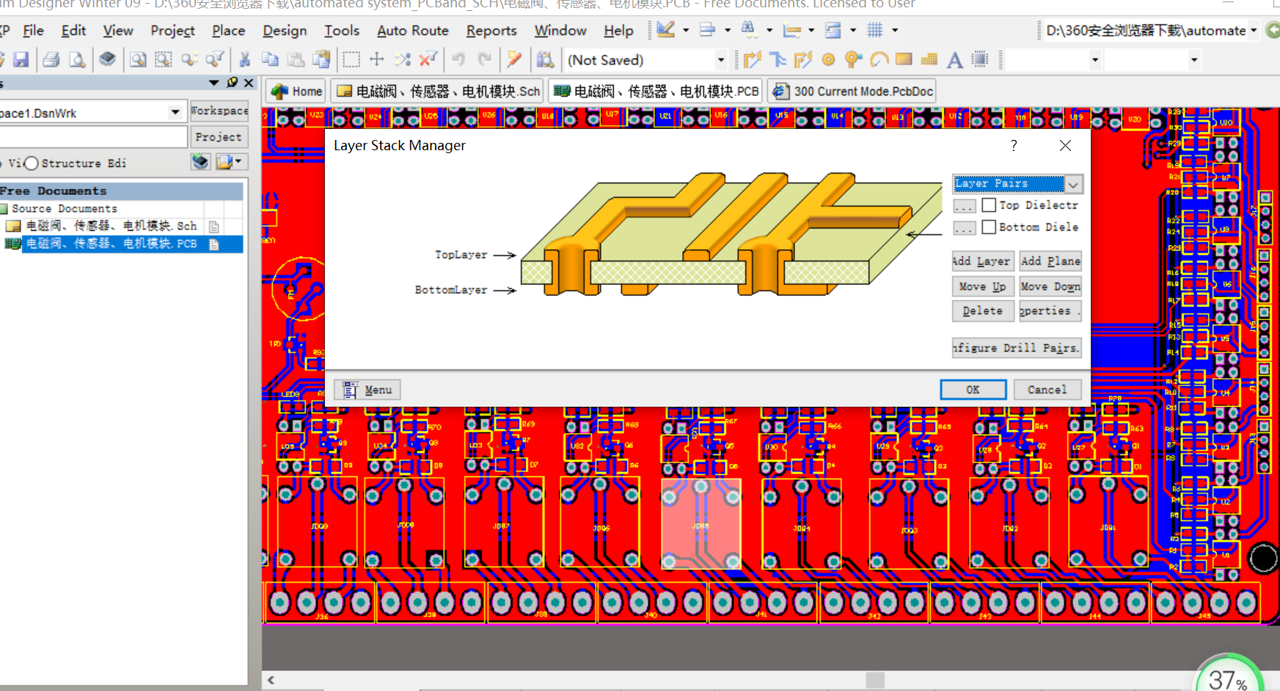Screen dimensions: 1280x691
Task: Select the Place Via tool
Action: pos(853,59)
